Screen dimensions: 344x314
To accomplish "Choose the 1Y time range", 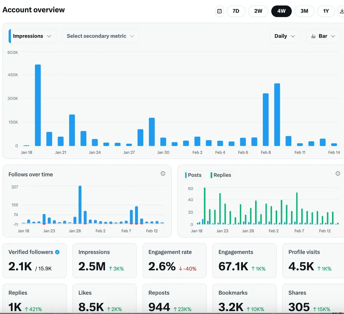I will [326, 11].
